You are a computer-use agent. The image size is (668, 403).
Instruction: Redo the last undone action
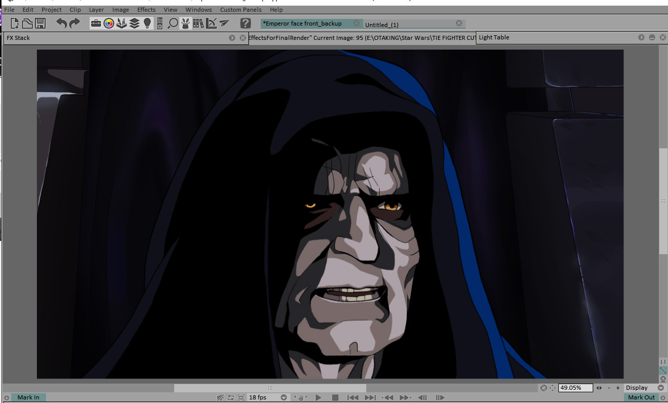click(x=75, y=23)
